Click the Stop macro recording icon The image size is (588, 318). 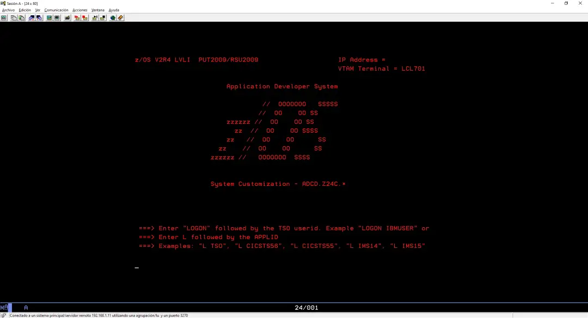[85, 17]
